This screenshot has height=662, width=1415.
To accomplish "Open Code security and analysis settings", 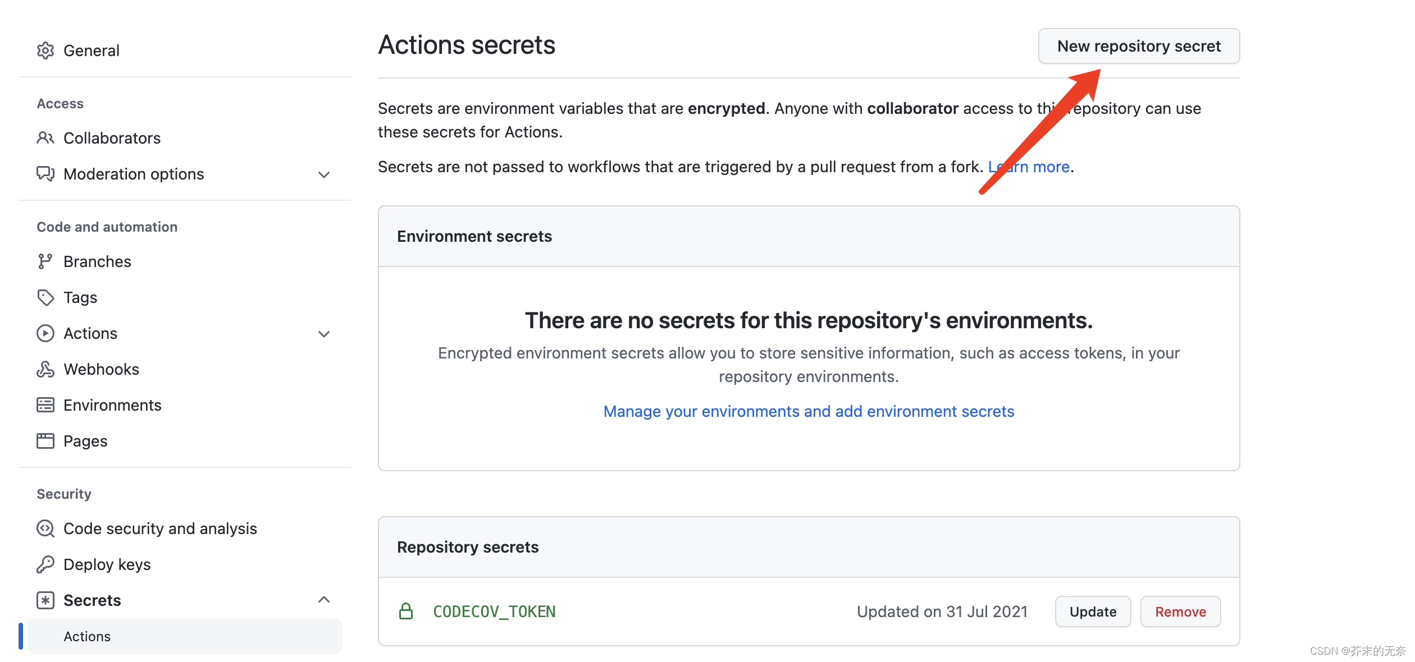I will [x=160, y=528].
